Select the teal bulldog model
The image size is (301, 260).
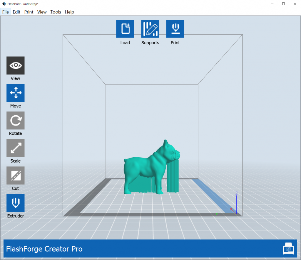[144, 167]
